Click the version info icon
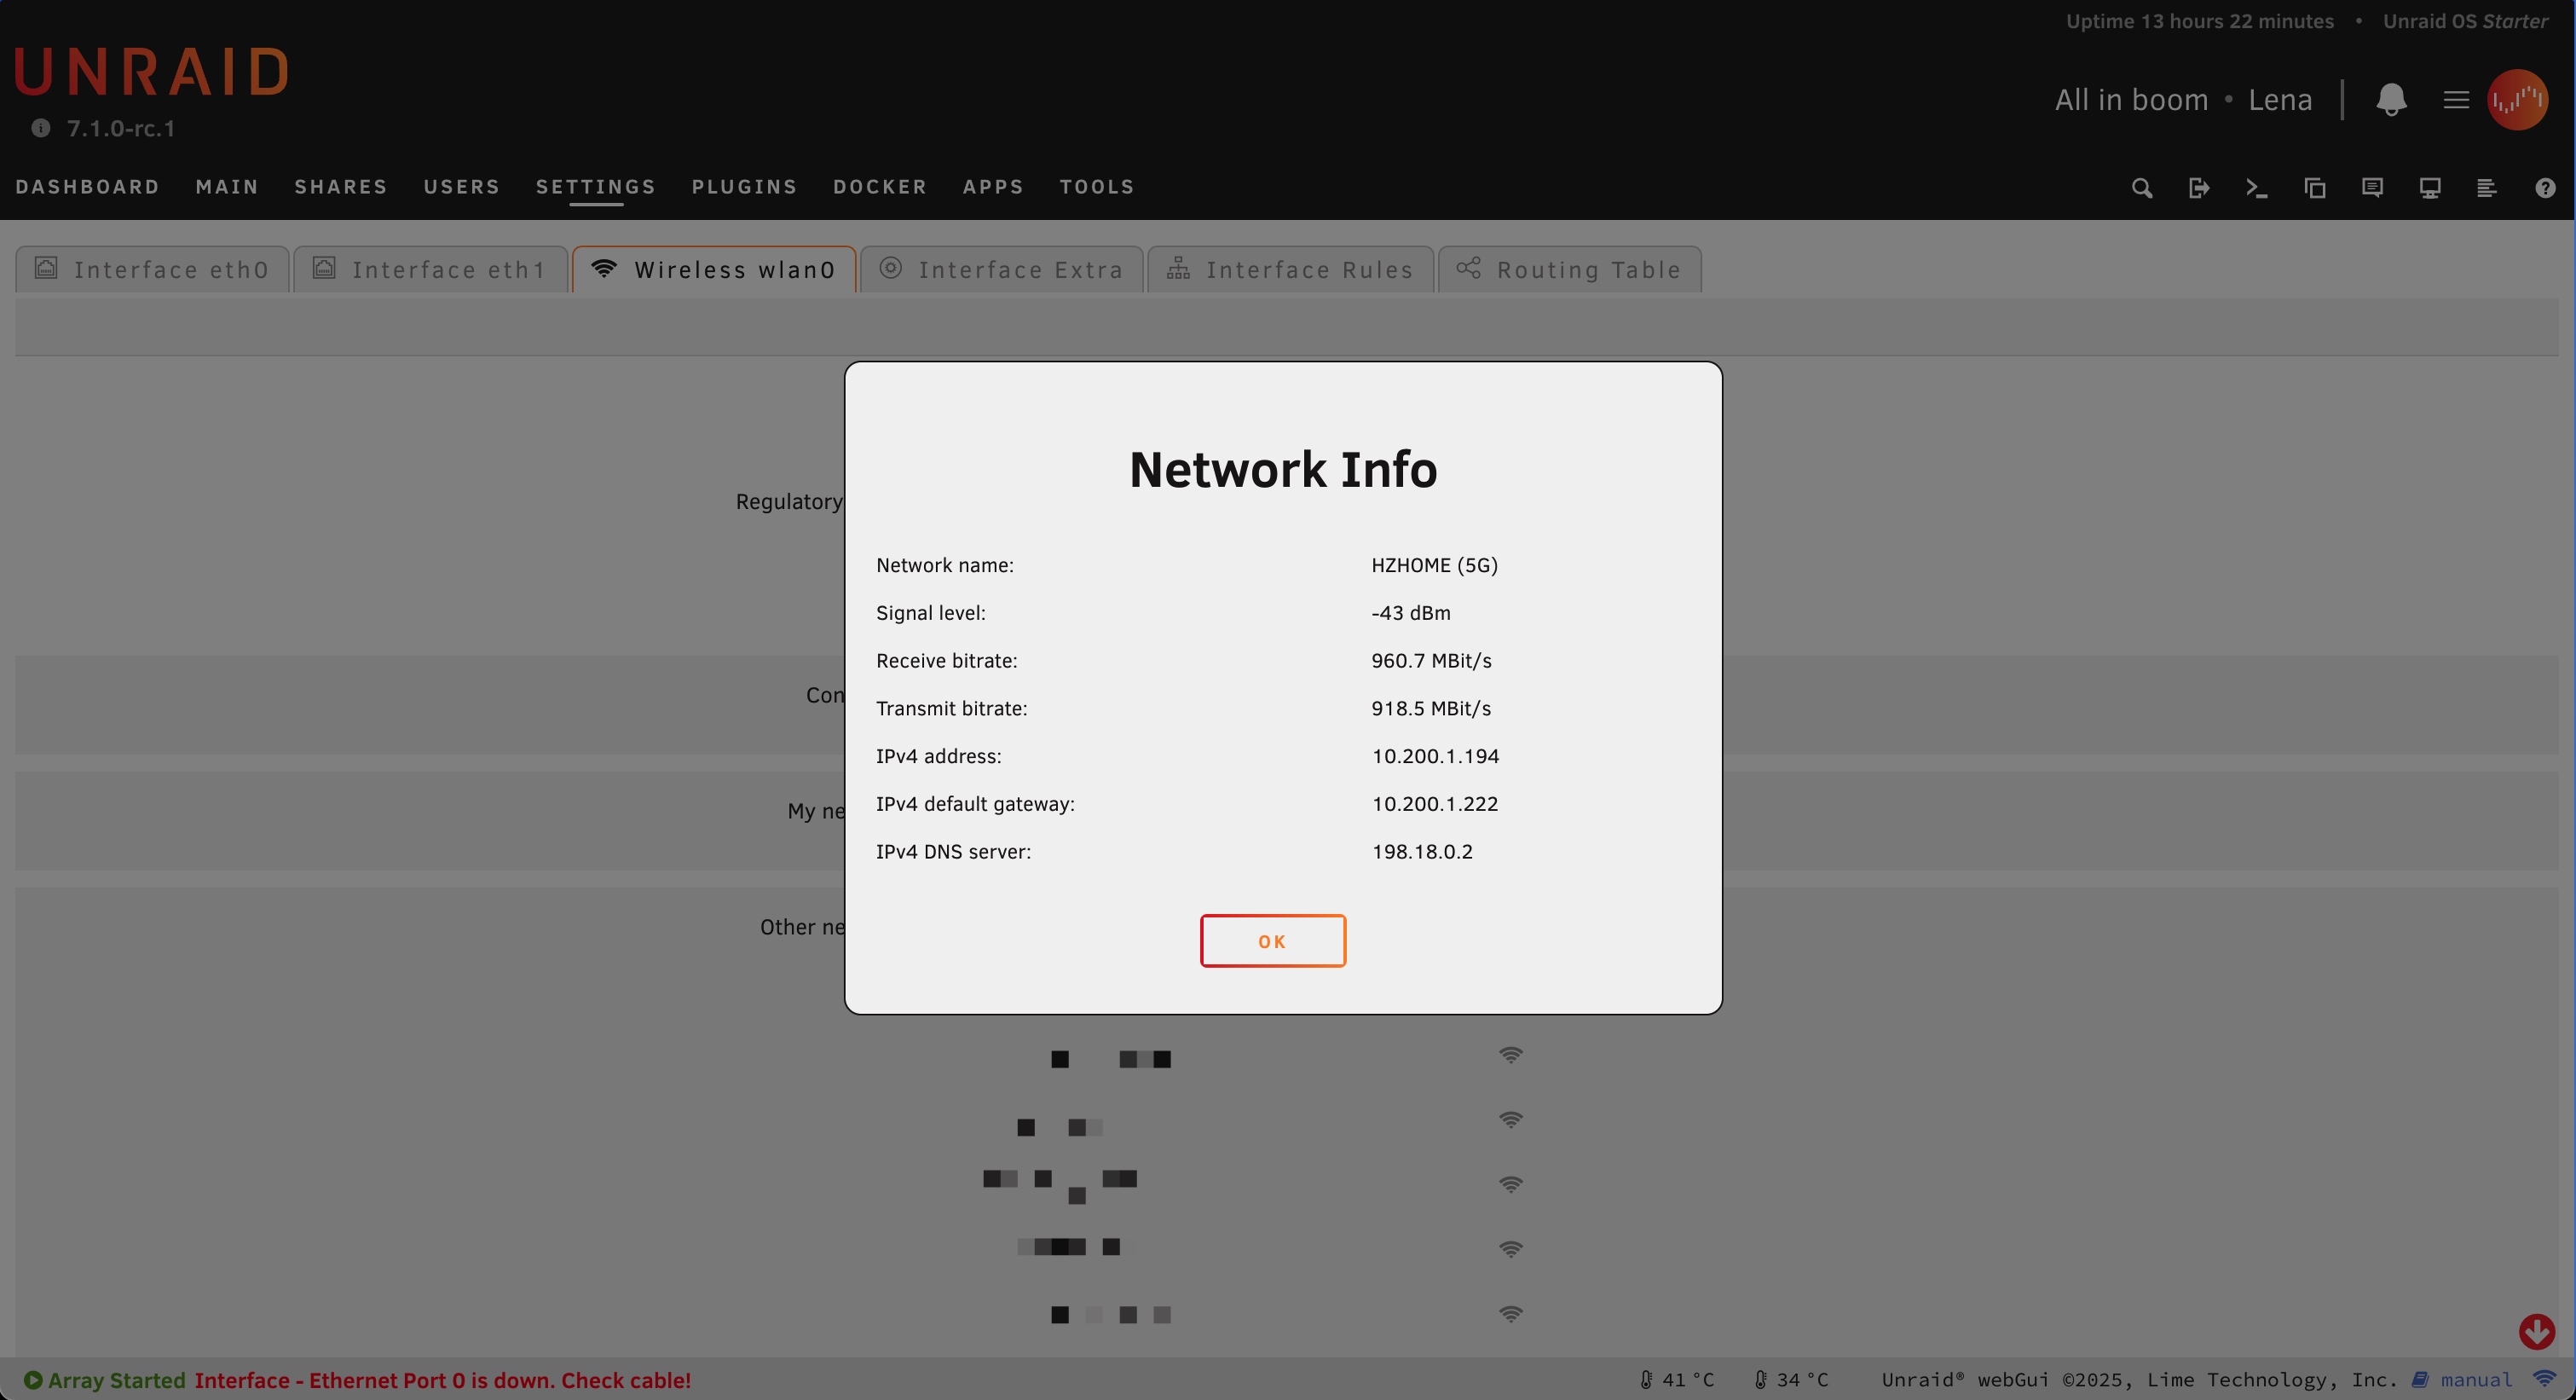 (40, 128)
